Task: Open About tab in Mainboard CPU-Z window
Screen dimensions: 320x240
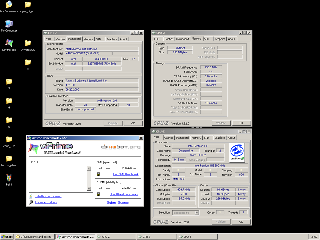Action: [123, 39]
